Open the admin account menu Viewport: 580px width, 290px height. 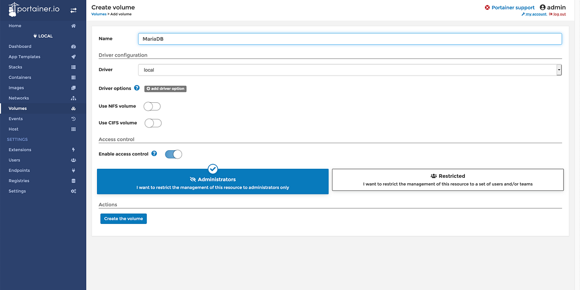pos(552,7)
